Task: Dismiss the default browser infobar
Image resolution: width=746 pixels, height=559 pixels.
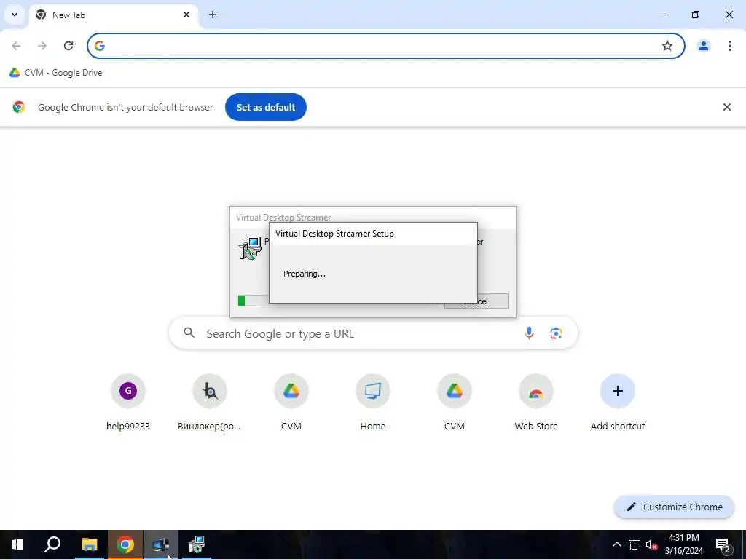Action: (726, 107)
